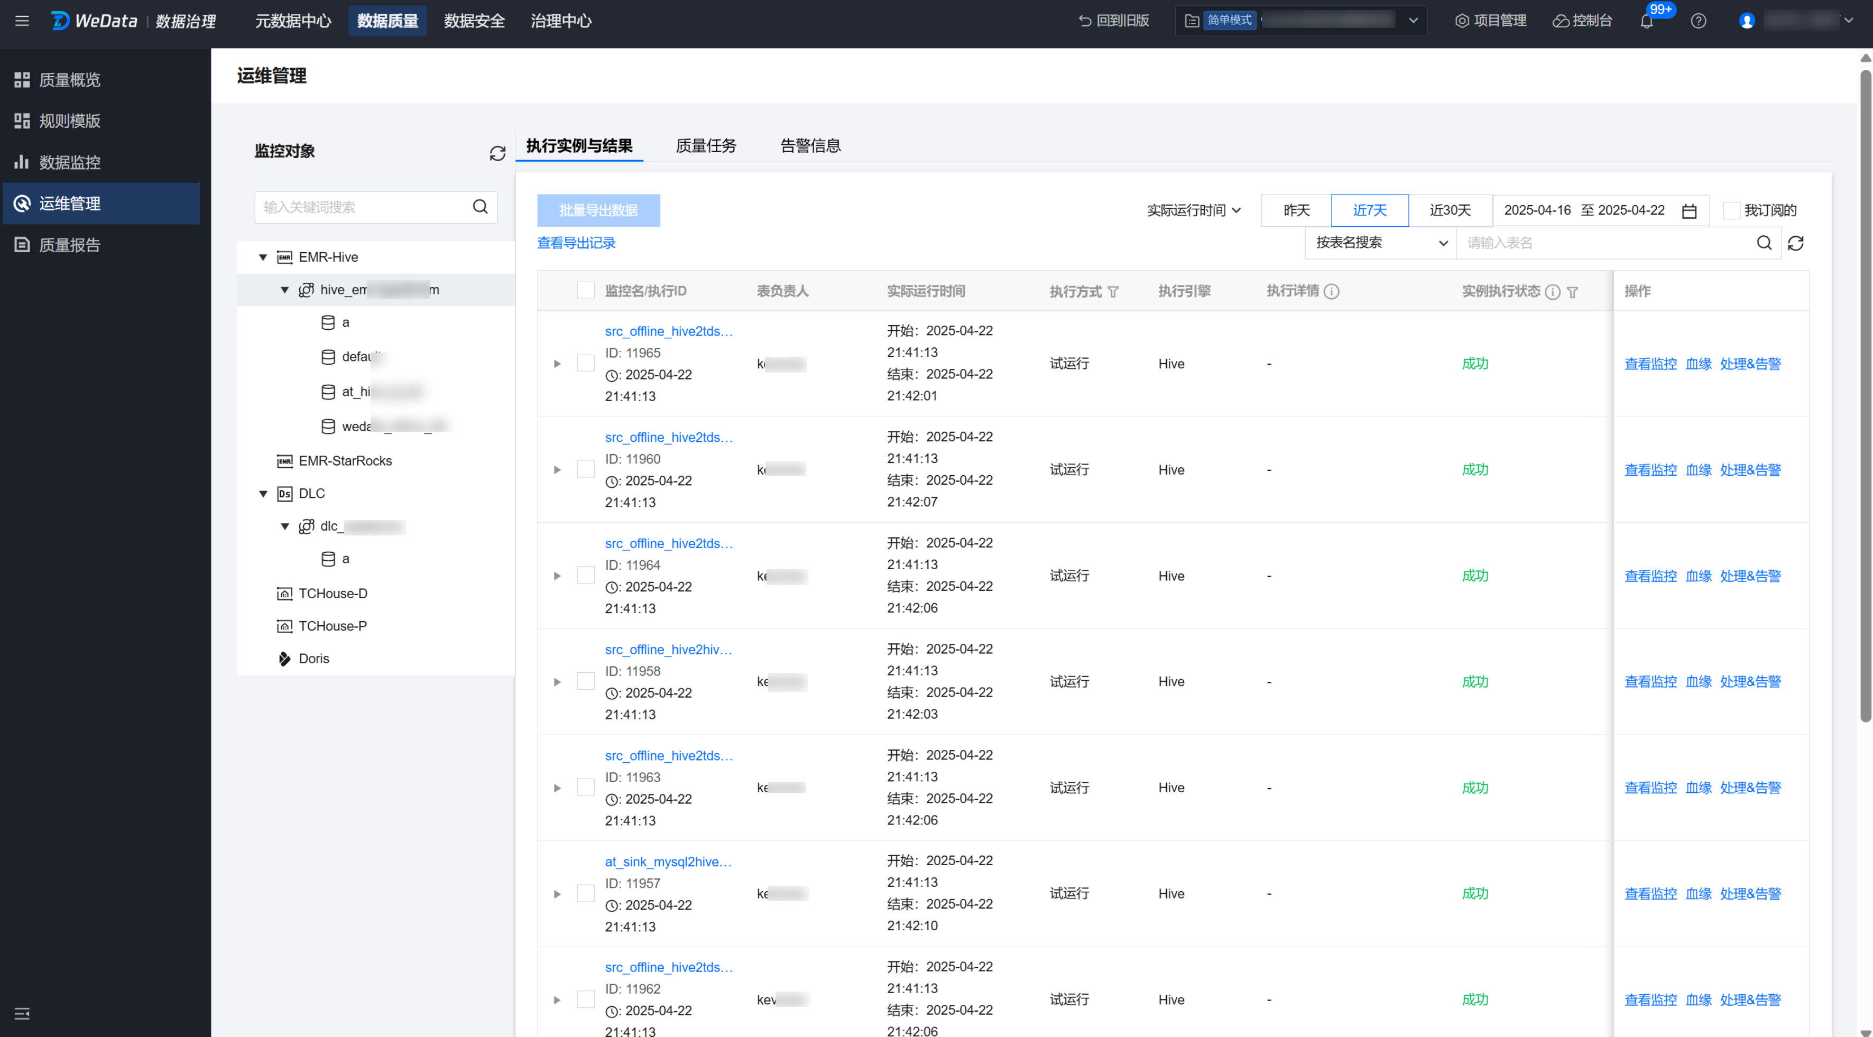This screenshot has height=1037, width=1873.
Task: Collapse the left sidebar via bottom icon
Action: pyautogui.click(x=22, y=1013)
